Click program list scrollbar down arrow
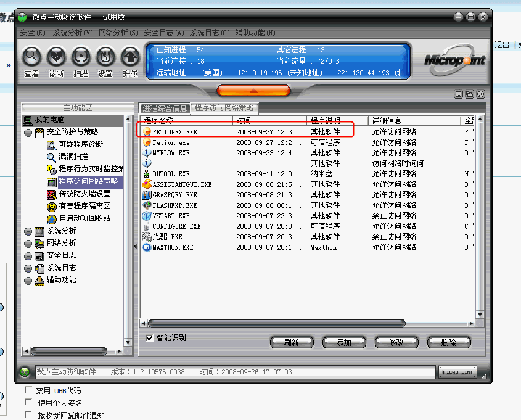The width and height of the screenshot is (521, 420). click(x=480, y=315)
